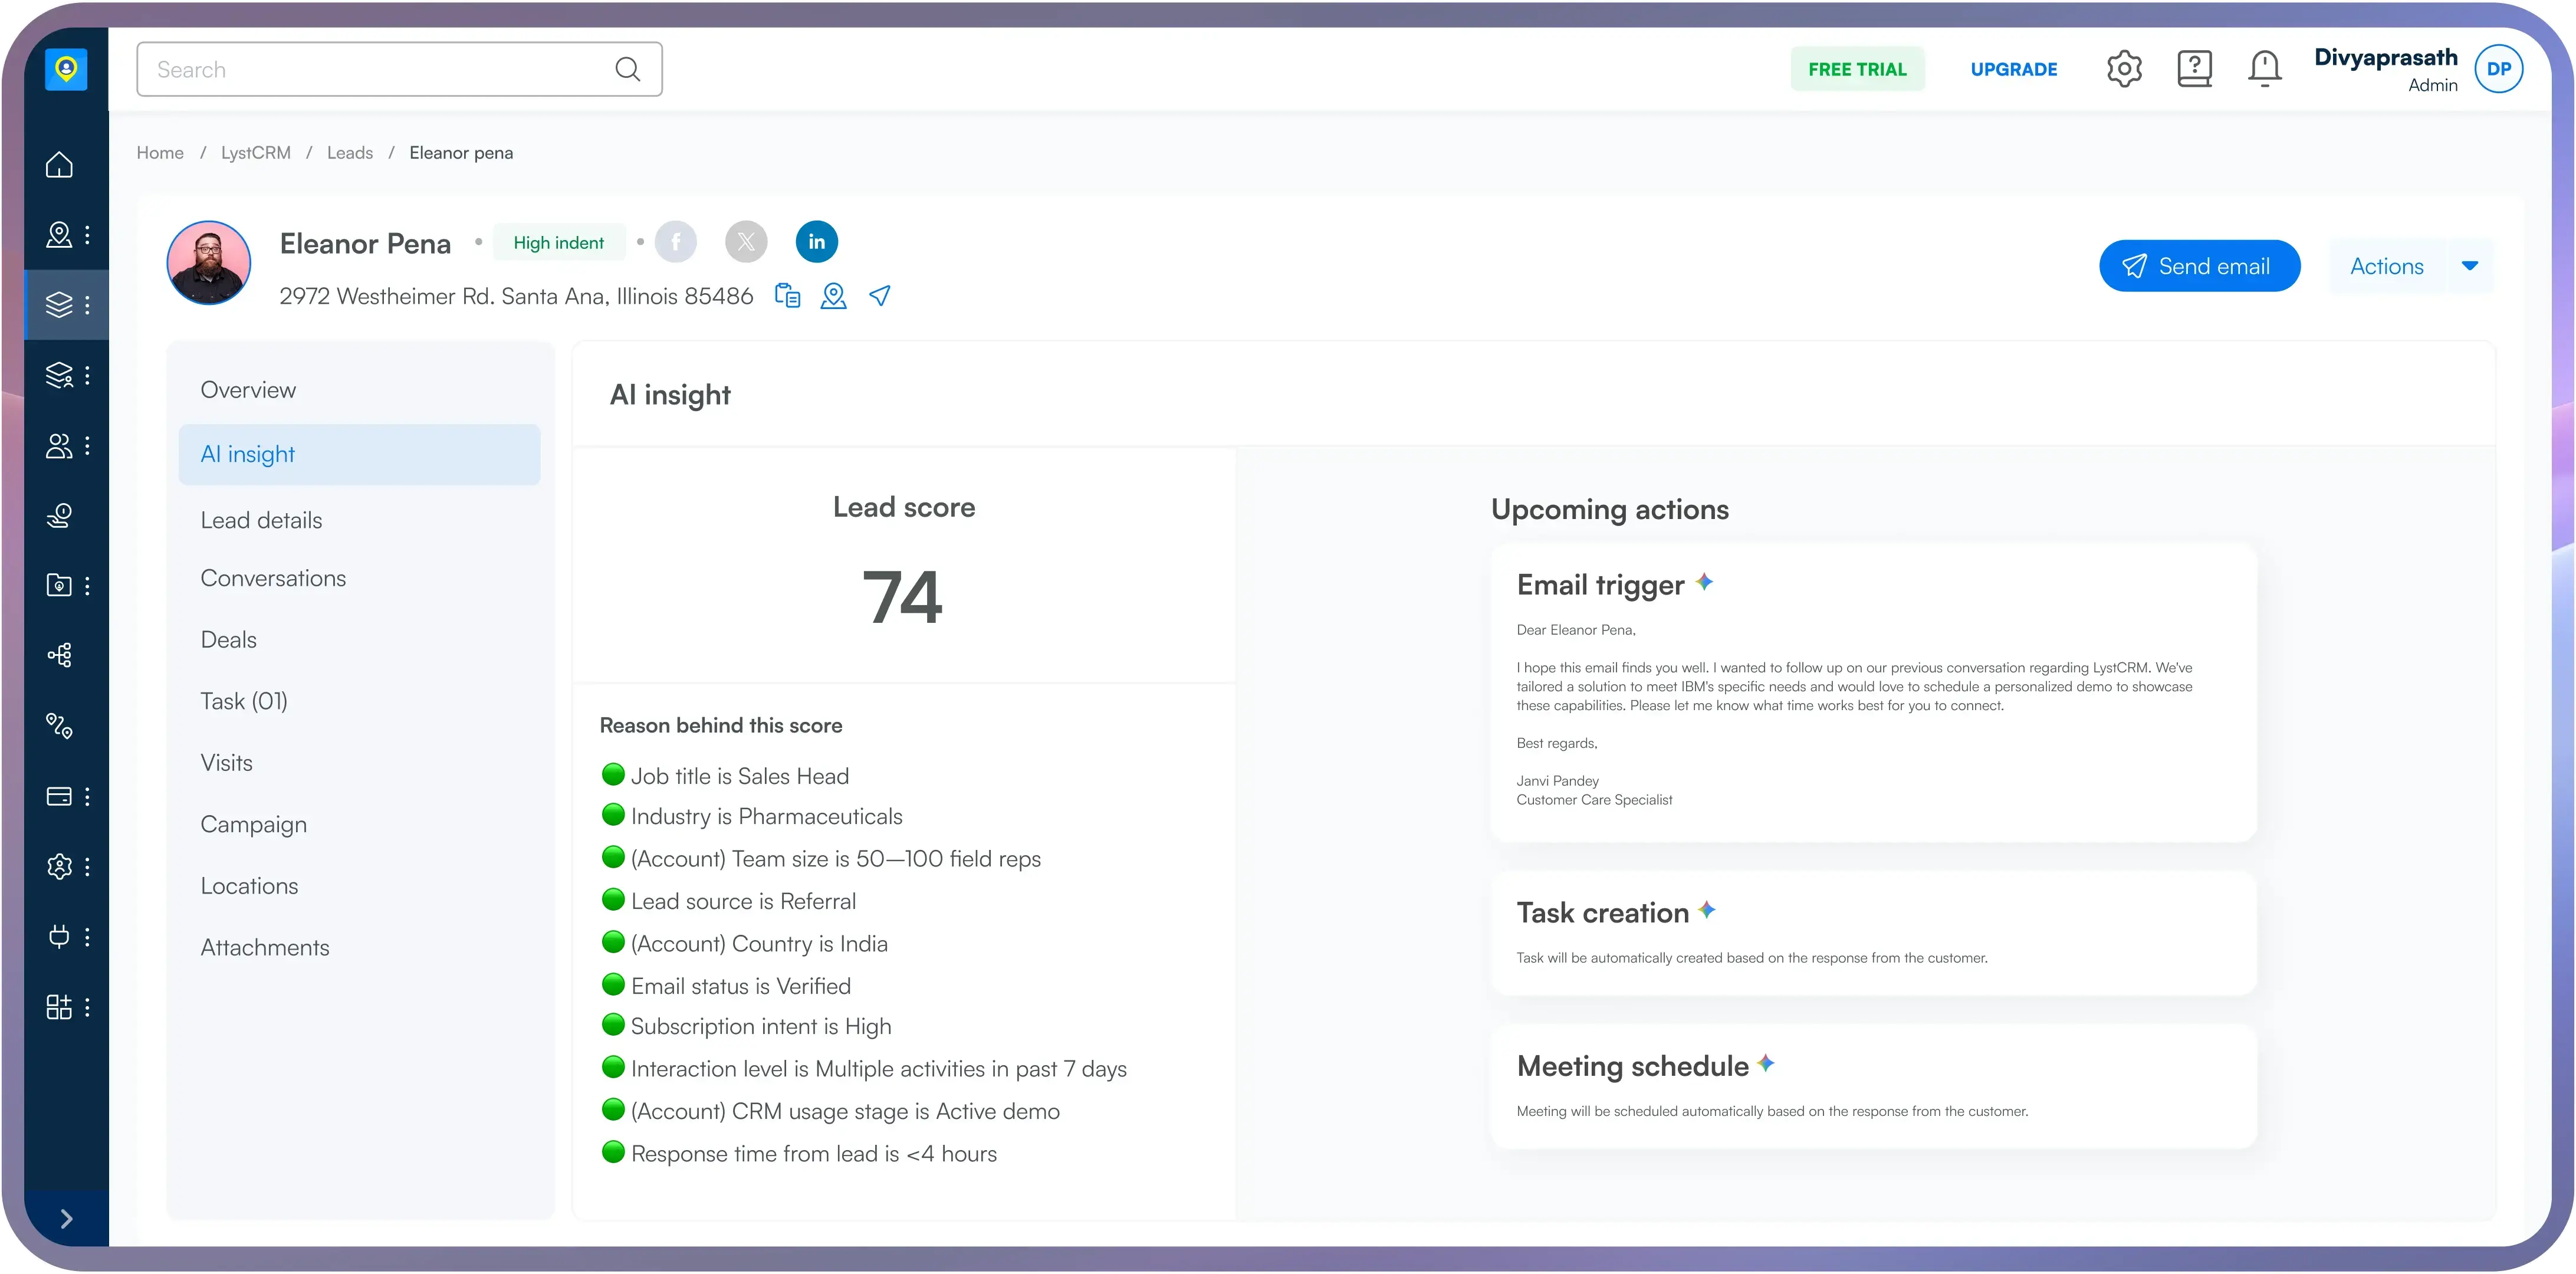Open the map location pin icon
The height and width of the screenshot is (1274, 2576).
coord(833,296)
